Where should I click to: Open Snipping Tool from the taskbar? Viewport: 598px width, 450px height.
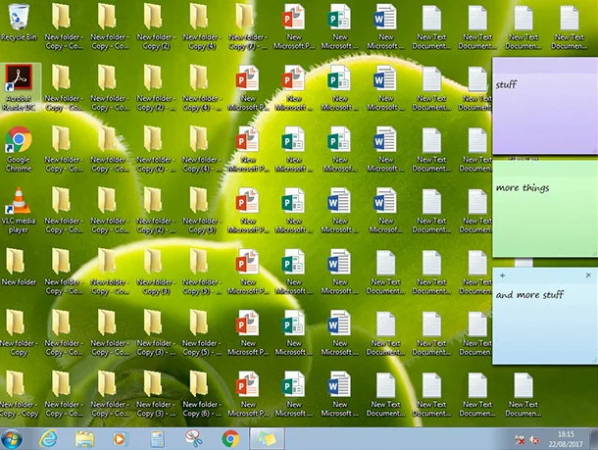point(193,438)
